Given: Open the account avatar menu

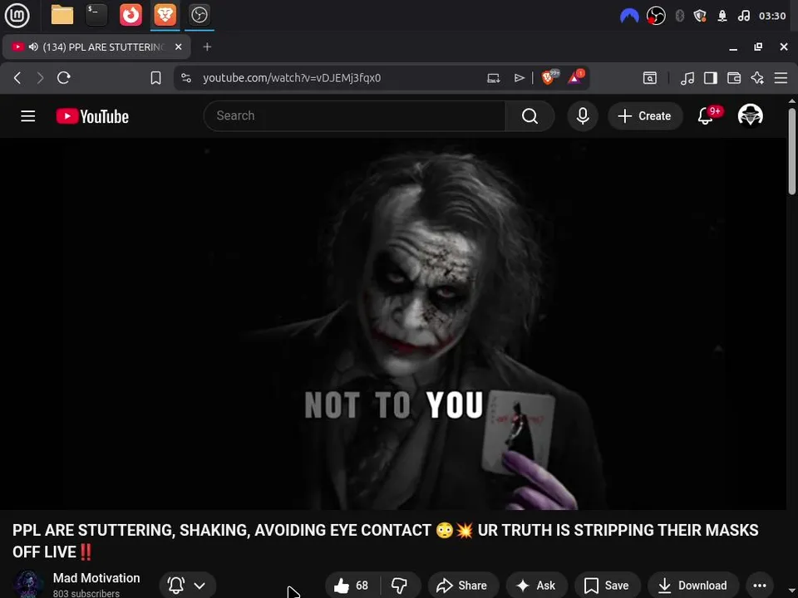Looking at the screenshot, I should tap(750, 116).
